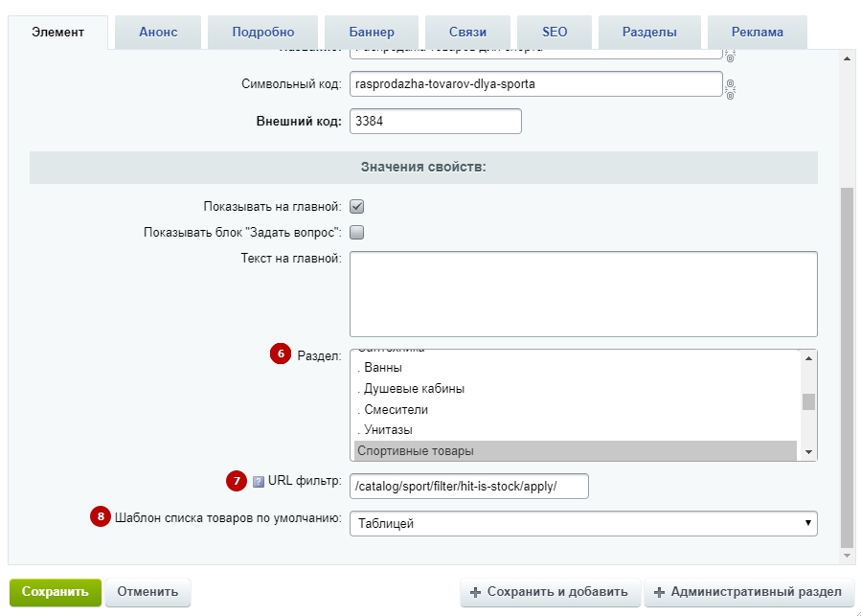Click the Значения свойств section header
Screen dimensions: 861x616
click(x=423, y=167)
